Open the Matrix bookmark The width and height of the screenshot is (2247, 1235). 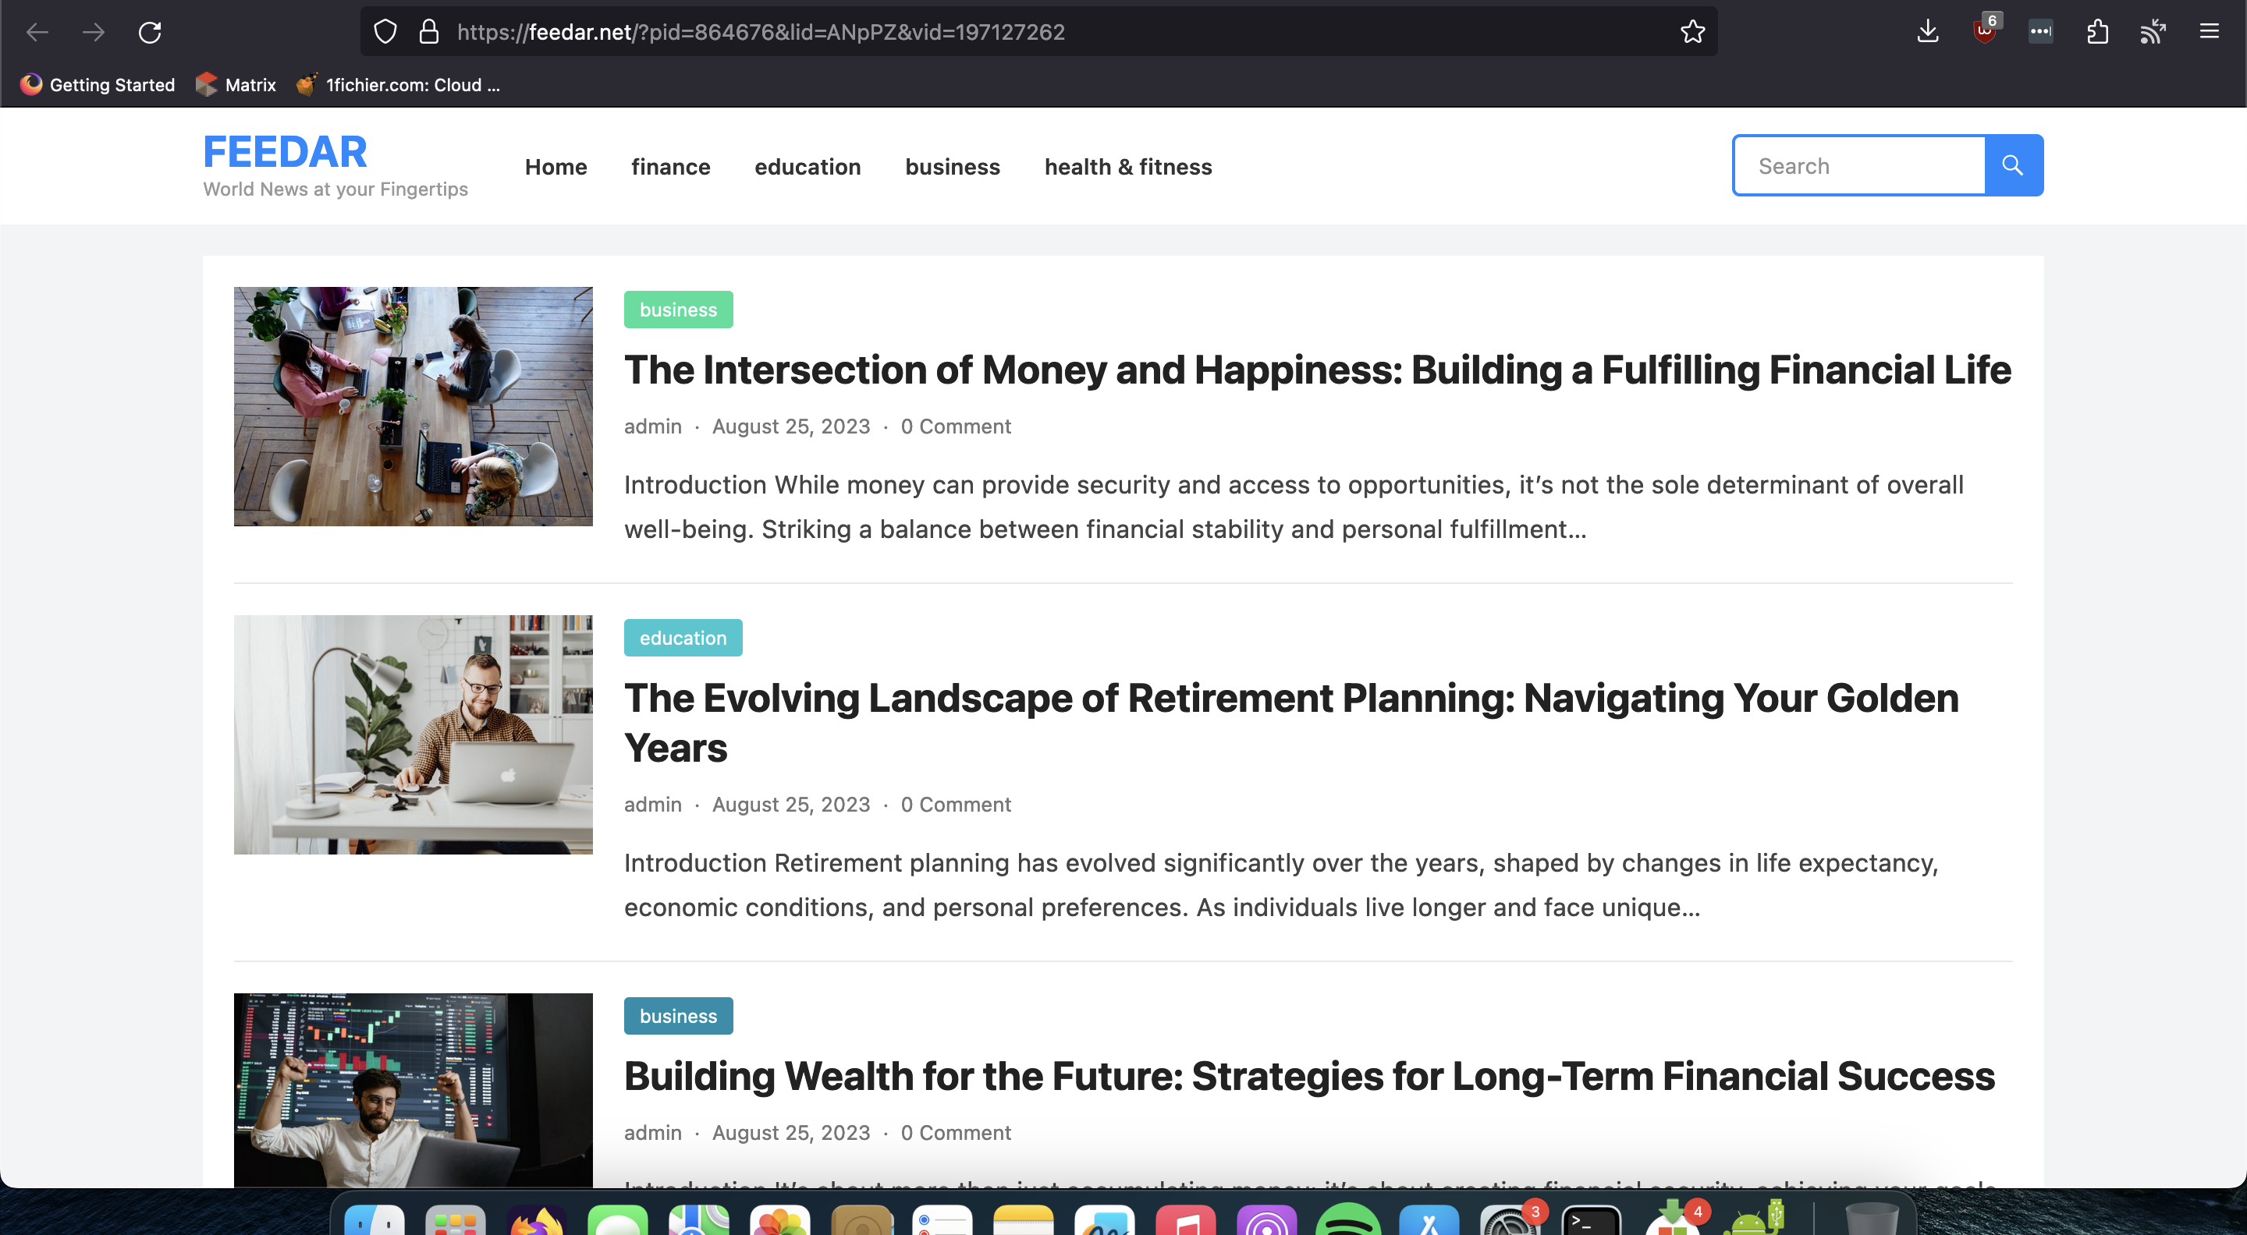point(236,84)
